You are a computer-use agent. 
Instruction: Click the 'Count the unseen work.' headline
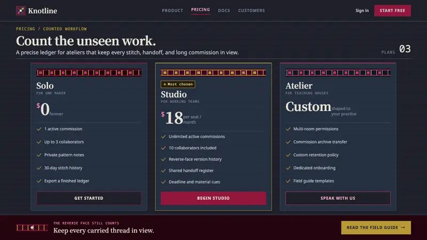tap(86, 41)
